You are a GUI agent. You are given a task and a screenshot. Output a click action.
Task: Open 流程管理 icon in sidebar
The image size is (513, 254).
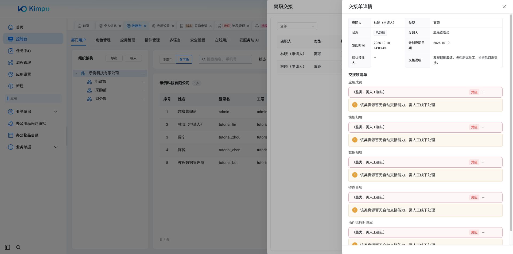coord(11,62)
